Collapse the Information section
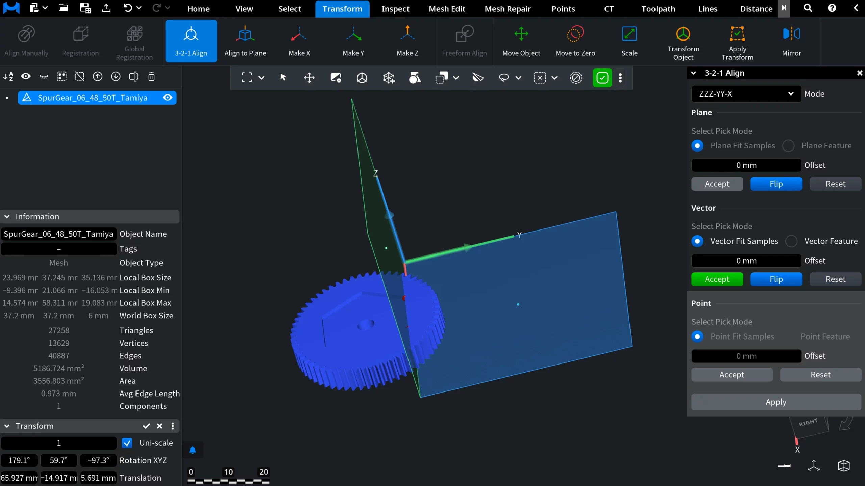The height and width of the screenshot is (486, 865). pos(7,217)
